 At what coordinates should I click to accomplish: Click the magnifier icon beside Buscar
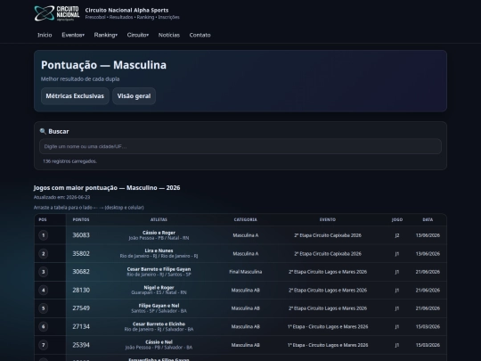click(43, 131)
